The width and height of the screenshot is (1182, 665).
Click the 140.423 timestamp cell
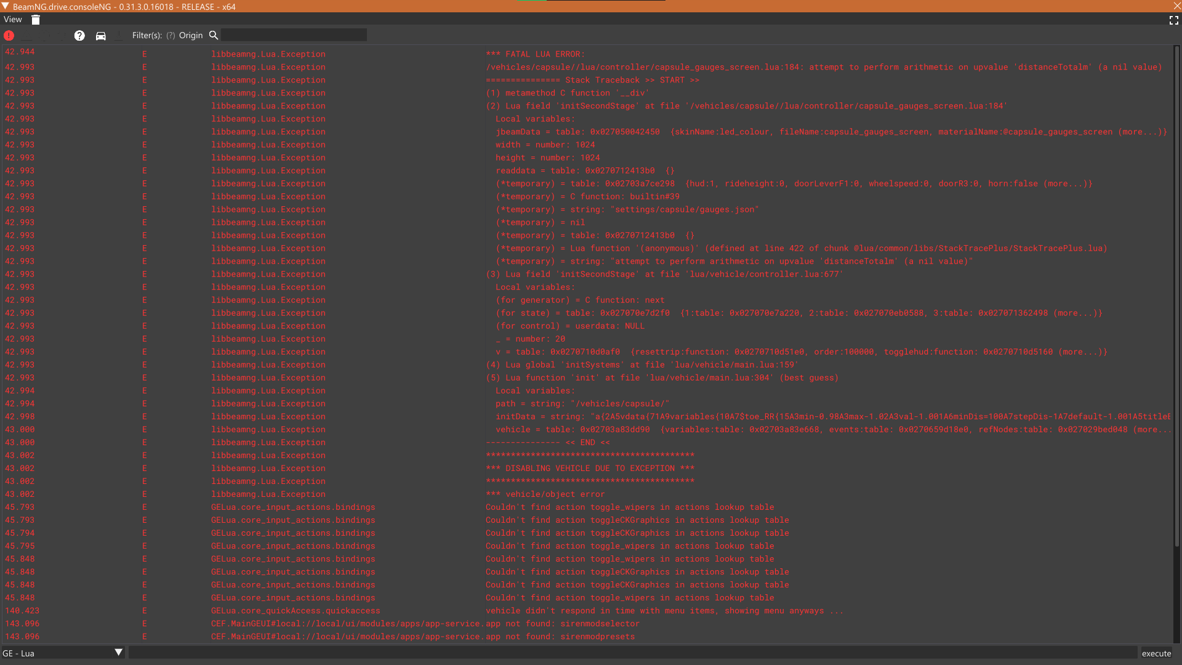tap(22, 610)
